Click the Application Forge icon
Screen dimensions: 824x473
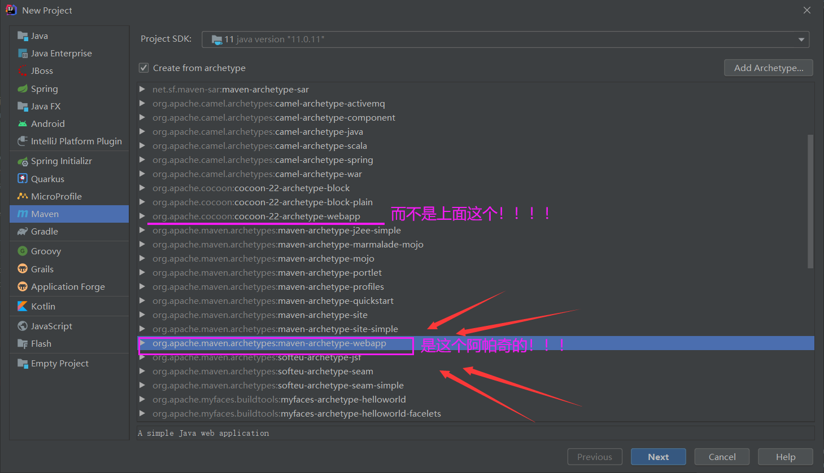point(23,287)
